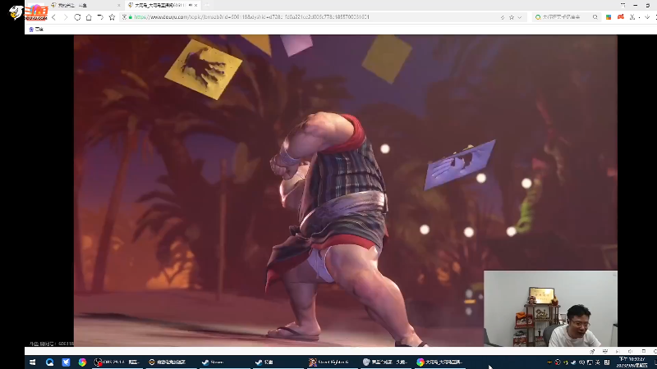Open the taskbar clock and date
The image size is (657, 369).
(632, 362)
